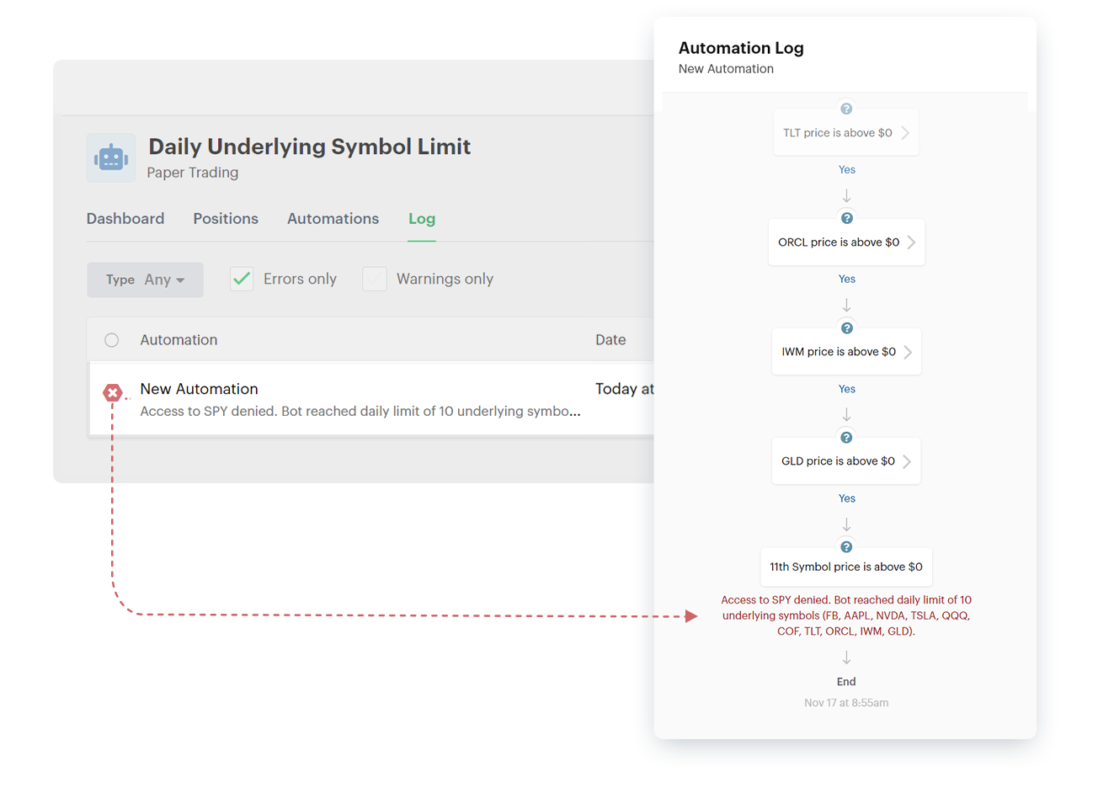The image size is (1114, 788).
Task: Click the question mark icon above TLT decision
Action: click(846, 109)
